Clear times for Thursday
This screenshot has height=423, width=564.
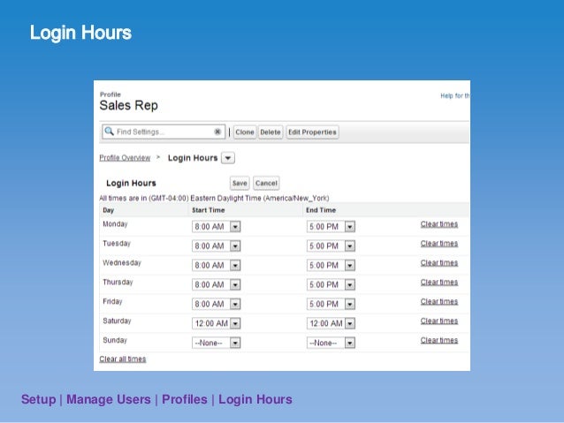(439, 283)
